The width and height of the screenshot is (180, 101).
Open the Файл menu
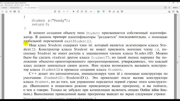click(2, 5)
